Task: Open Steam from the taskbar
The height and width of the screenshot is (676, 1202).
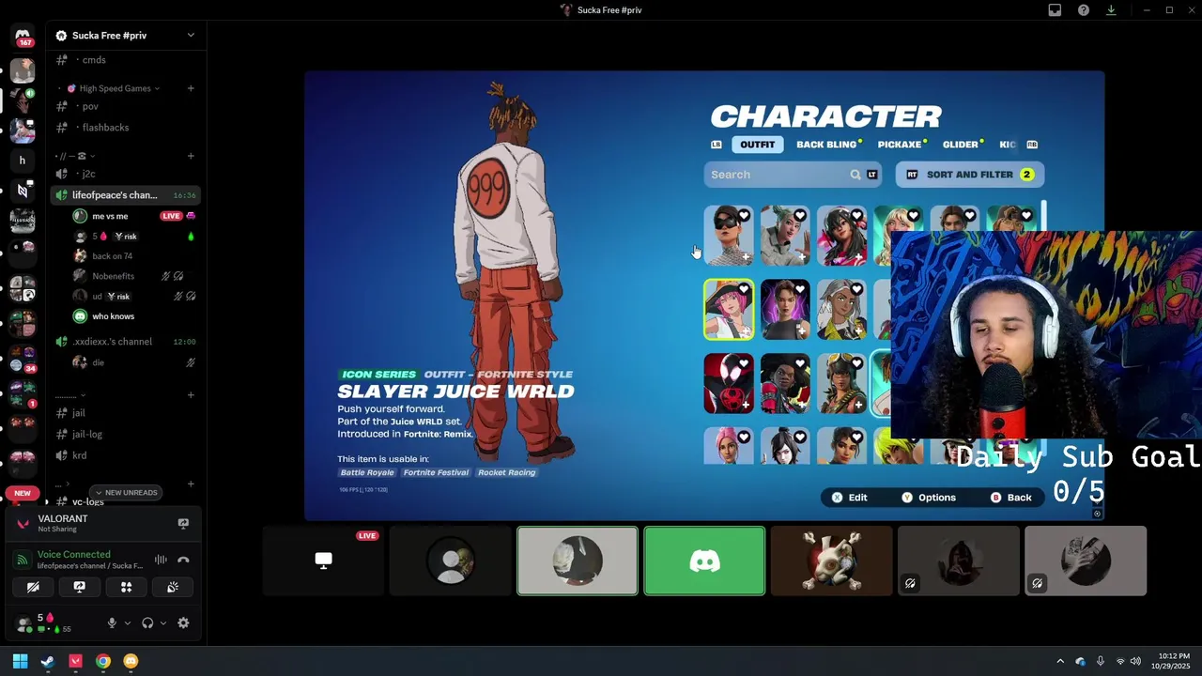Action: (x=48, y=661)
